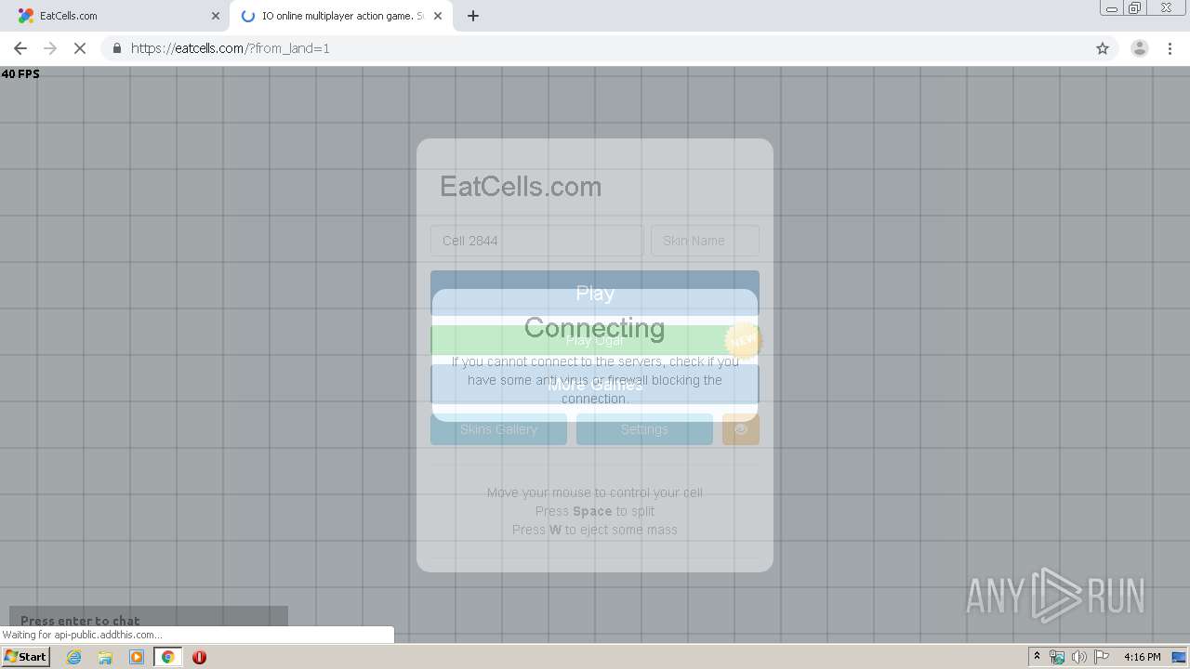Switch to the EatCells.com tab
This screenshot has width=1190, height=669.
tap(114, 16)
